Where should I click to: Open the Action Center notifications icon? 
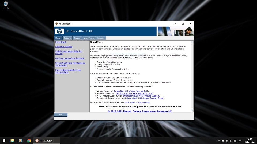point(235,141)
